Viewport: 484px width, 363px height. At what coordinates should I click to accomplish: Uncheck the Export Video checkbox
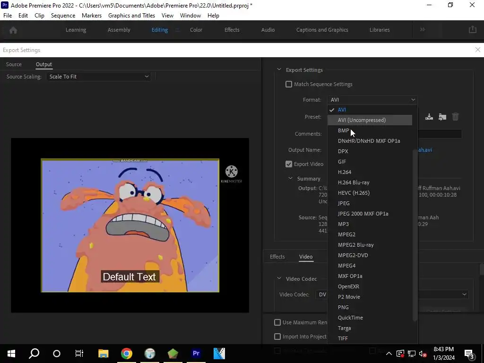(289, 164)
